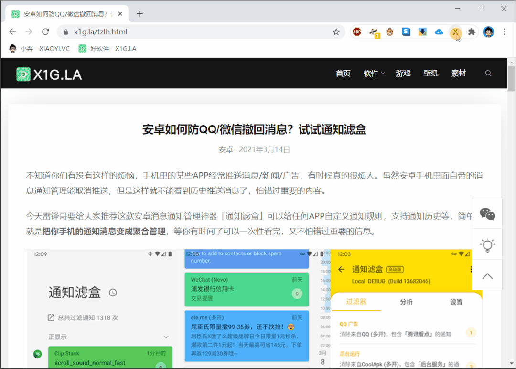Click the 安卓 category link under title
Screen dimensions: 516x369
click(x=226, y=149)
